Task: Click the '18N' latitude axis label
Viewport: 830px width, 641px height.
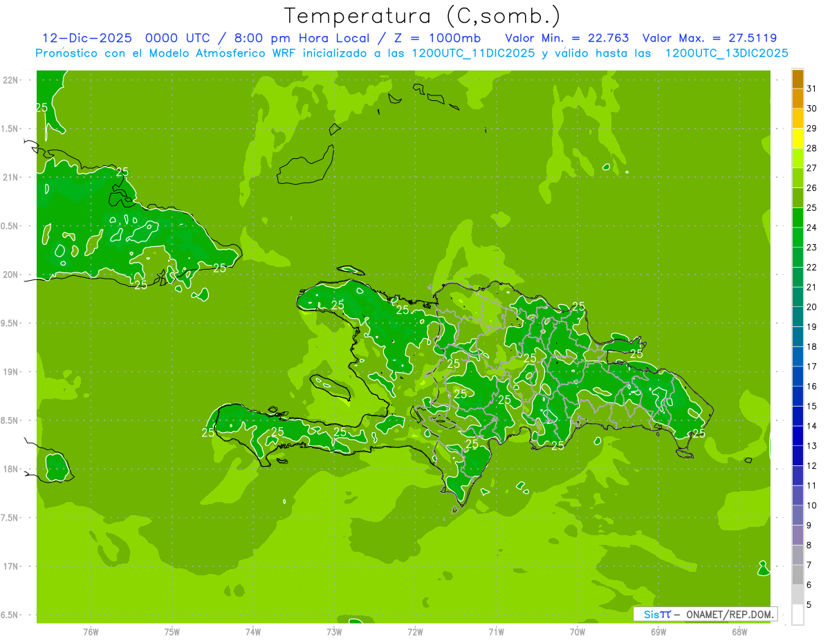Action: click(11, 469)
